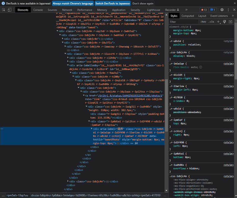Add a new style rule with plus icon

[x=218, y=22]
